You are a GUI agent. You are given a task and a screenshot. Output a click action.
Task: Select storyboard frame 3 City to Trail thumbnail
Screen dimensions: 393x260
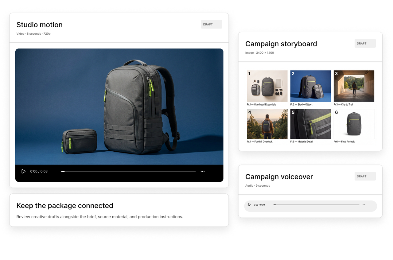[x=354, y=86]
